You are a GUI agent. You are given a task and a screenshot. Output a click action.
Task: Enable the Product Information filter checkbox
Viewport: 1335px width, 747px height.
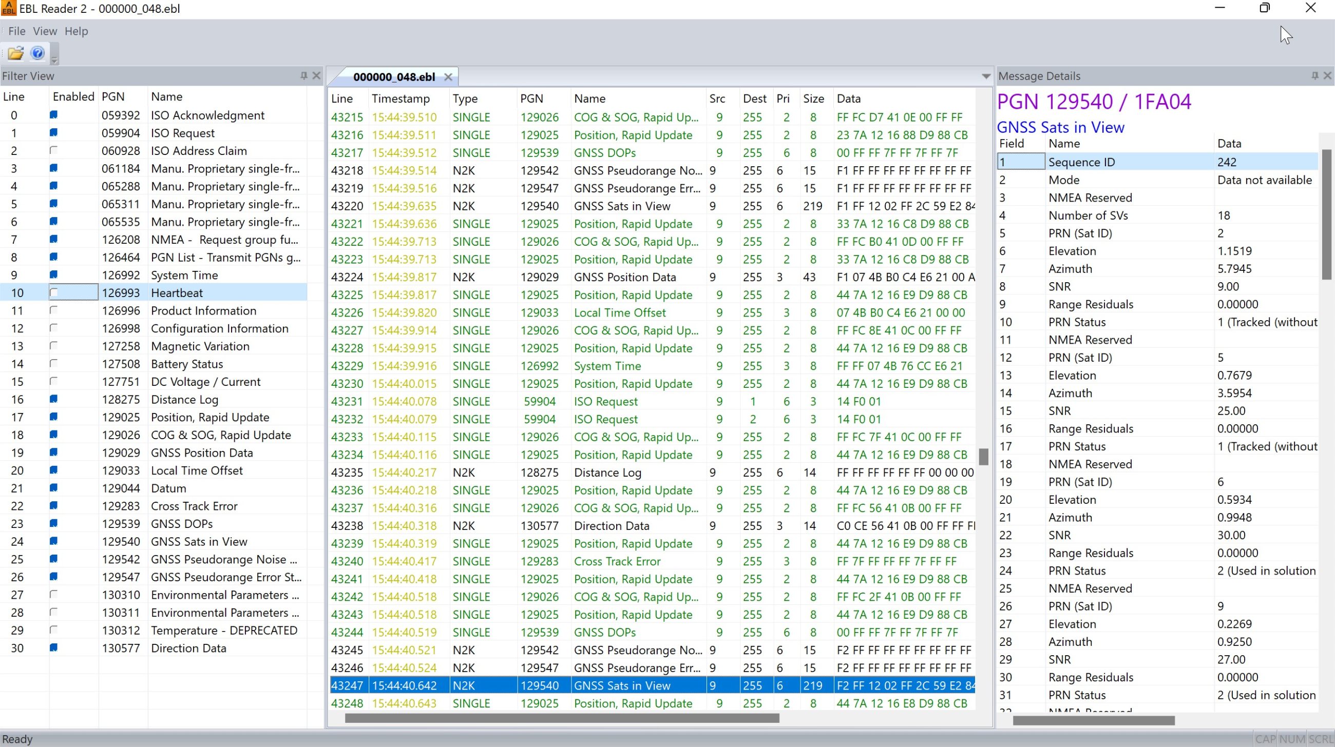coord(53,310)
